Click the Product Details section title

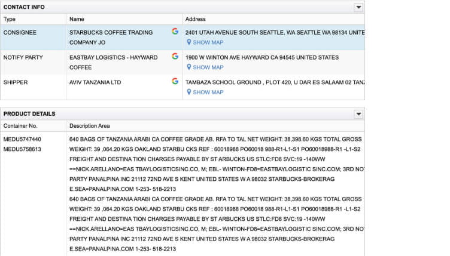tap(29, 114)
